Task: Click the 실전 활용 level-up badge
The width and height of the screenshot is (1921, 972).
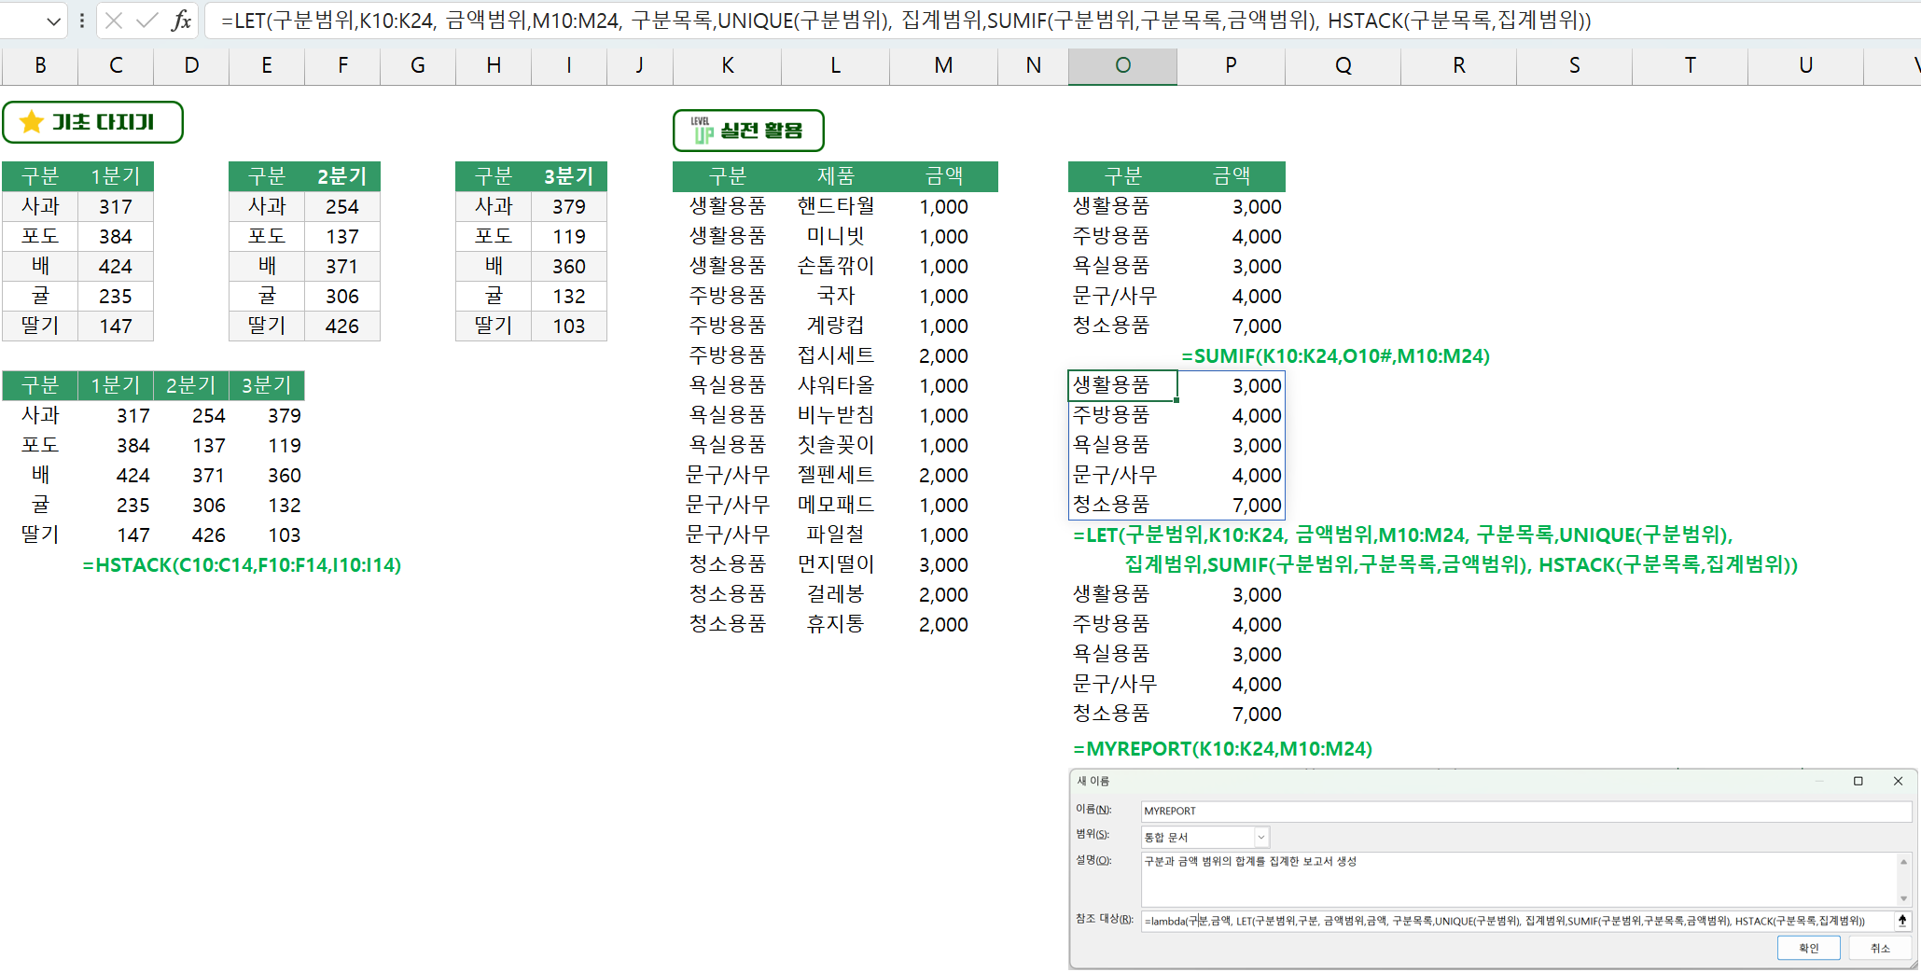Action: point(748,131)
